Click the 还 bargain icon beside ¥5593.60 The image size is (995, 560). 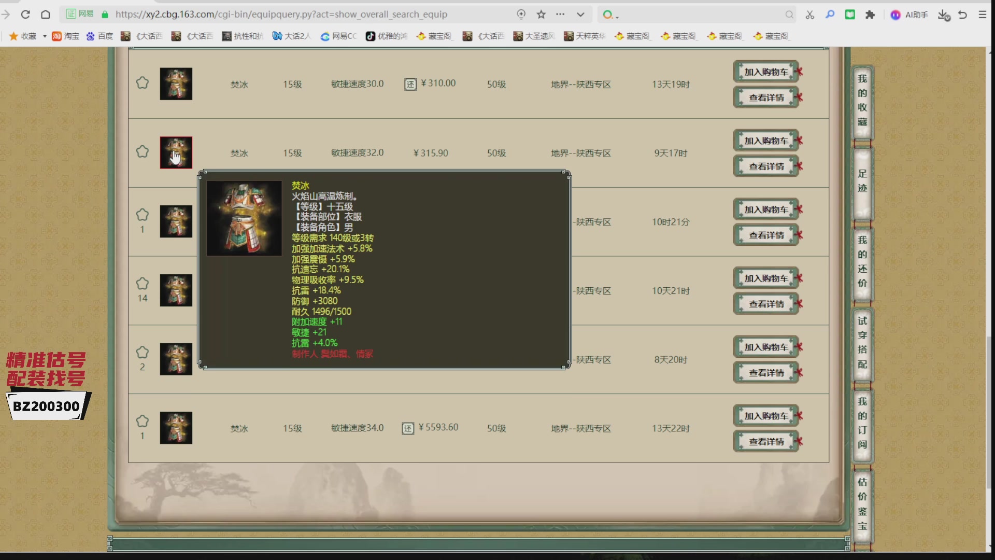[408, 428]
